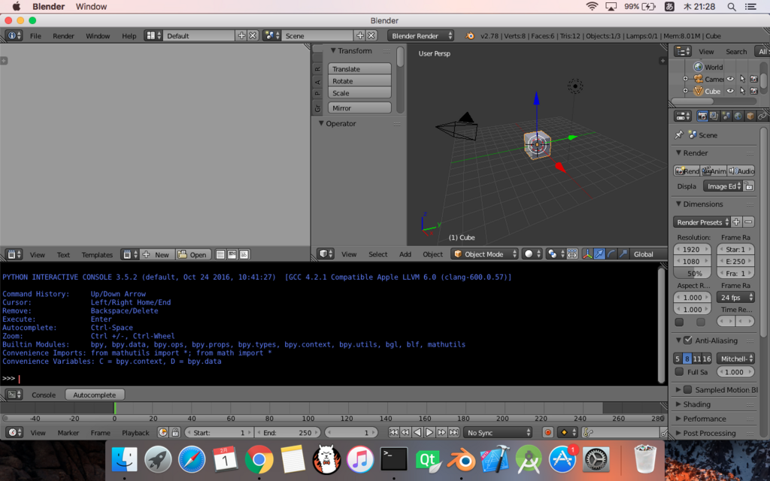Image resolution: width=770 pixels, height=481 pixels.
Task: Click Open in the text editor header
Action: pos(193,254)
